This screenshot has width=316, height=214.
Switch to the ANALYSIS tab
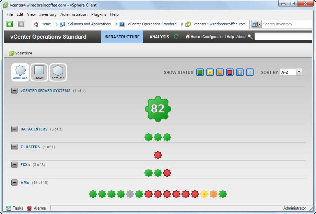tap(159, 37)
